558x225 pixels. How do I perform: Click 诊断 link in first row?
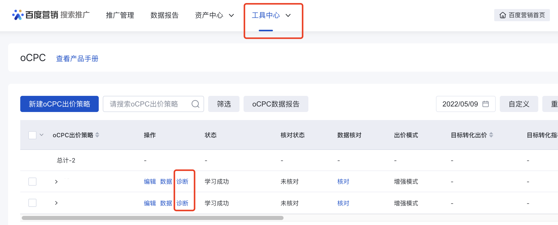(x=182, y=182)
